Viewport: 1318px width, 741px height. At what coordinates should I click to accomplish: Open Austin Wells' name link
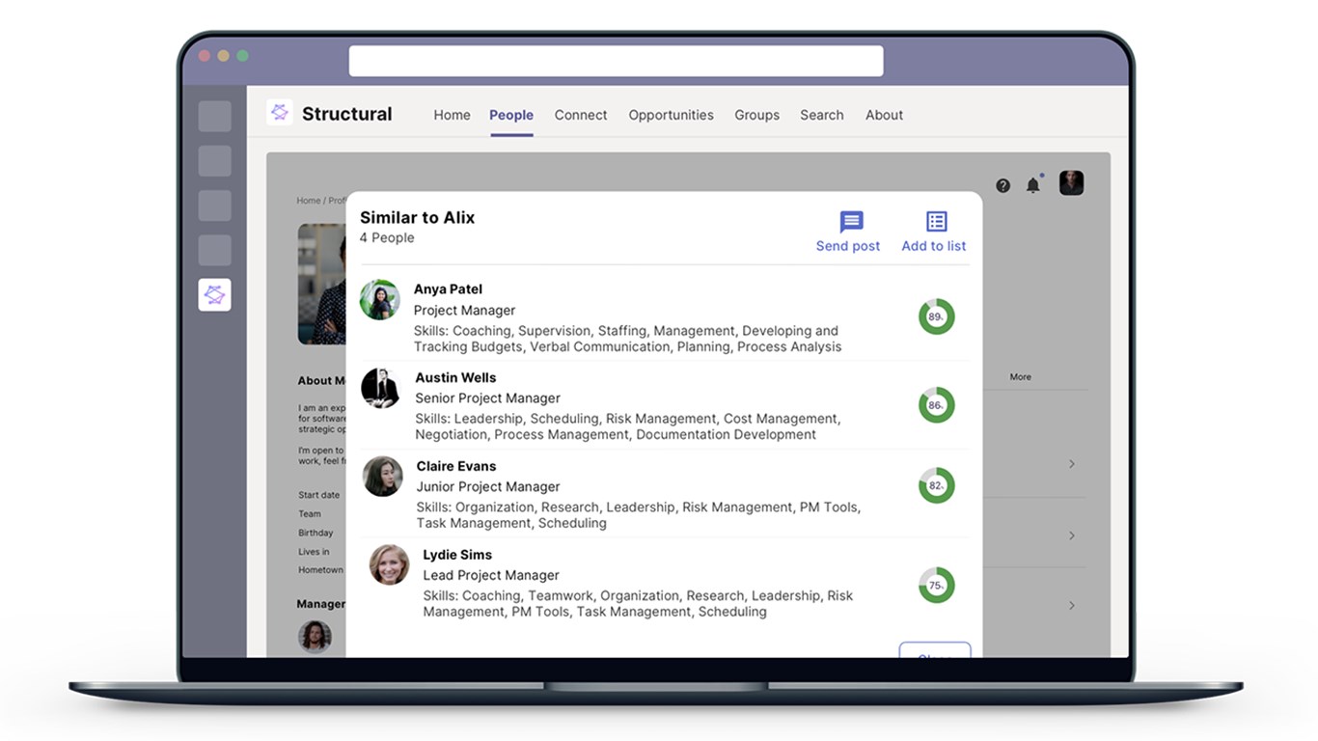[455, 377]
